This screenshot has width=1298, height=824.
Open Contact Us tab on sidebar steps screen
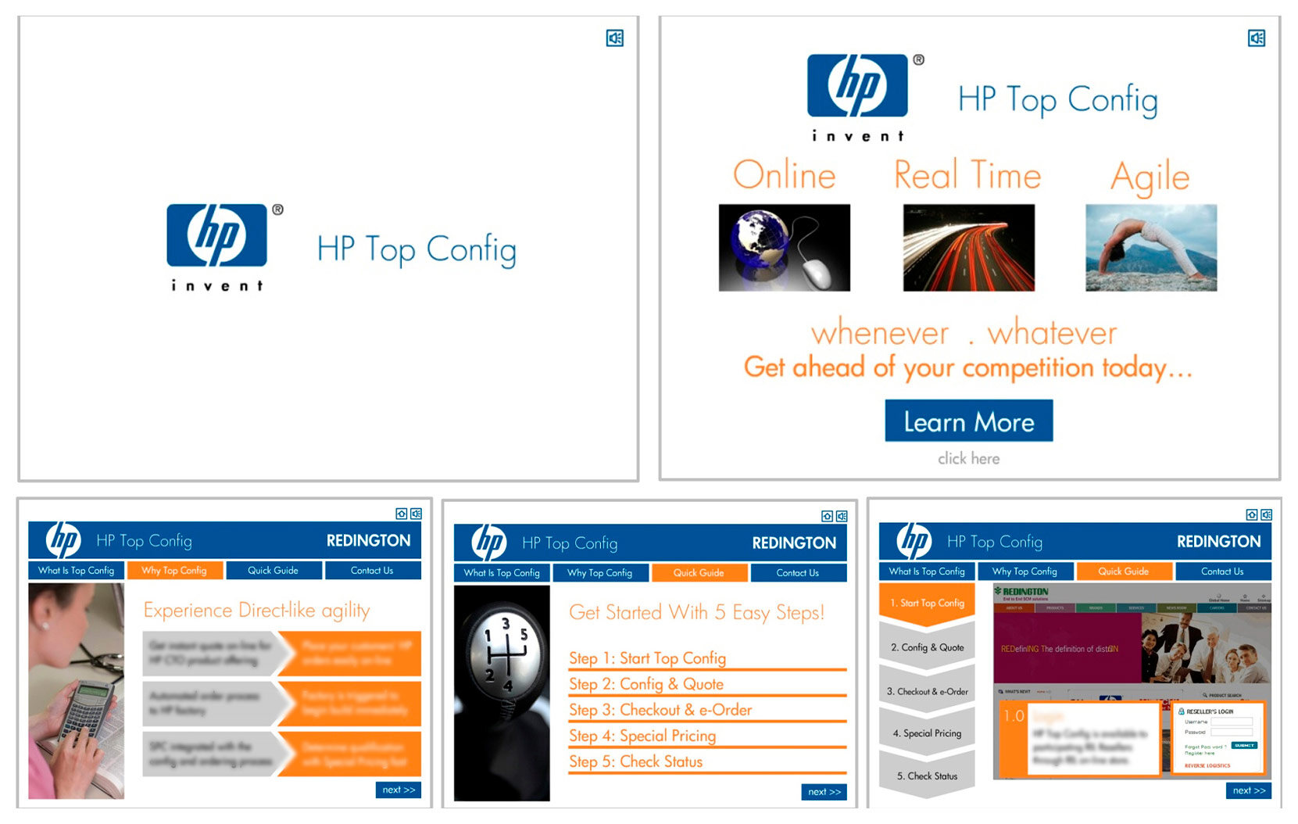tap(1223, 571)
